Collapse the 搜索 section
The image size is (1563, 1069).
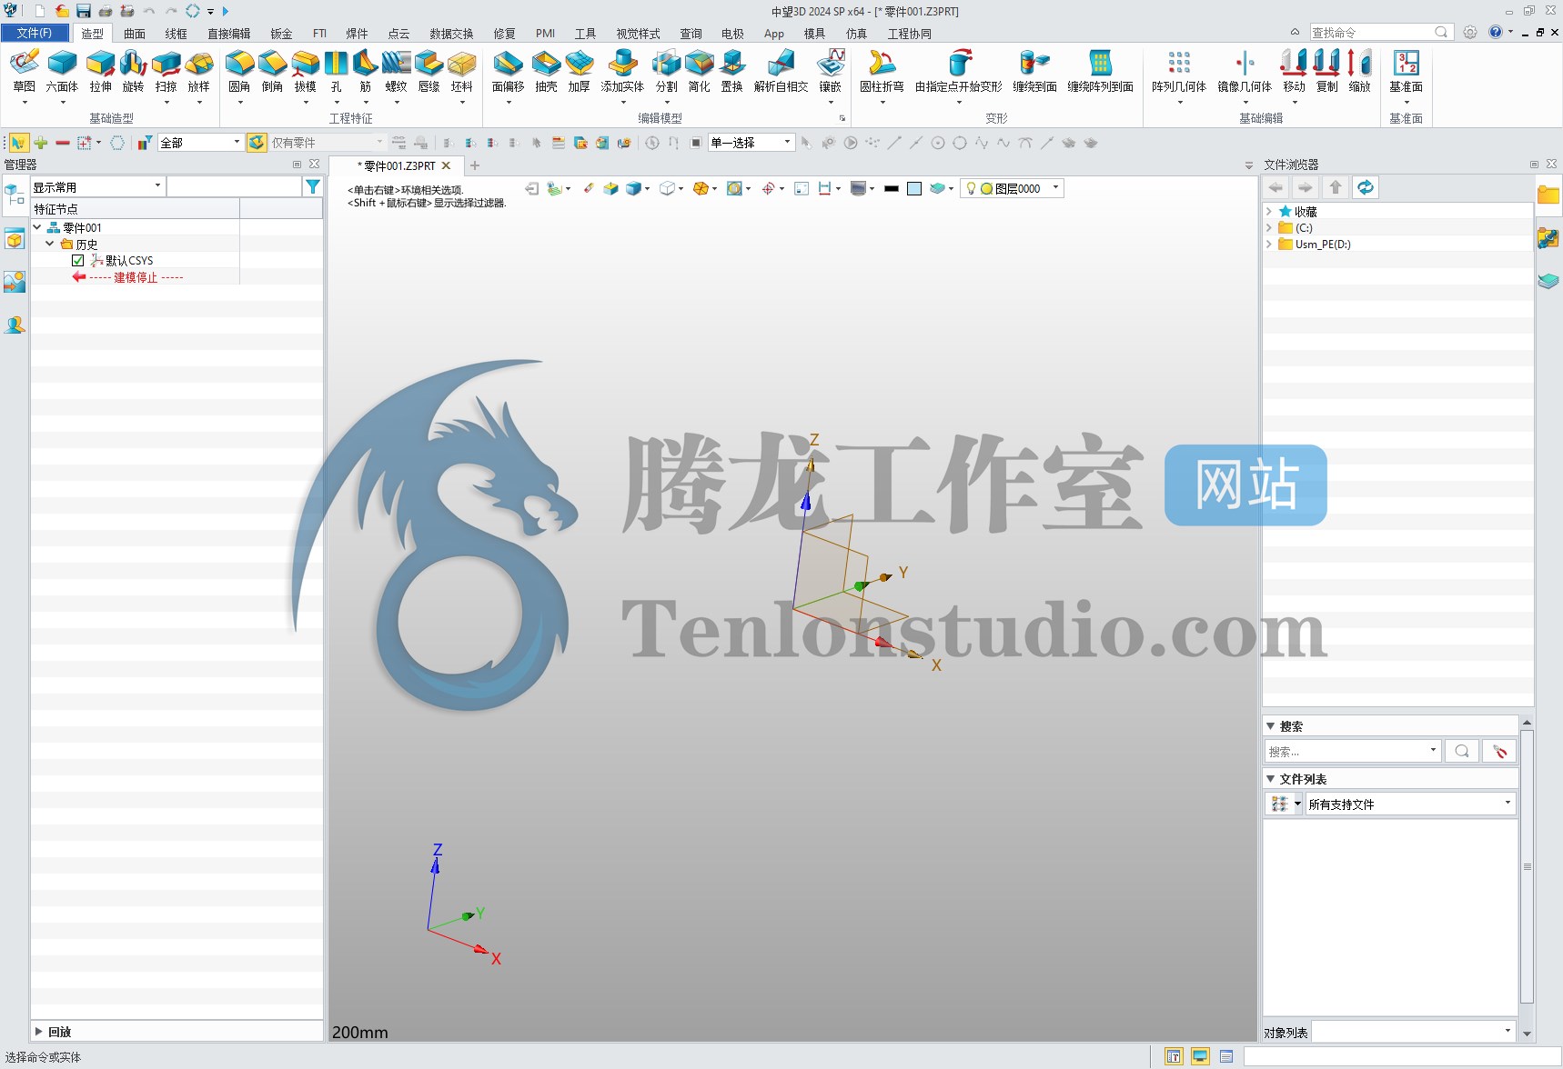(1271, 726)
